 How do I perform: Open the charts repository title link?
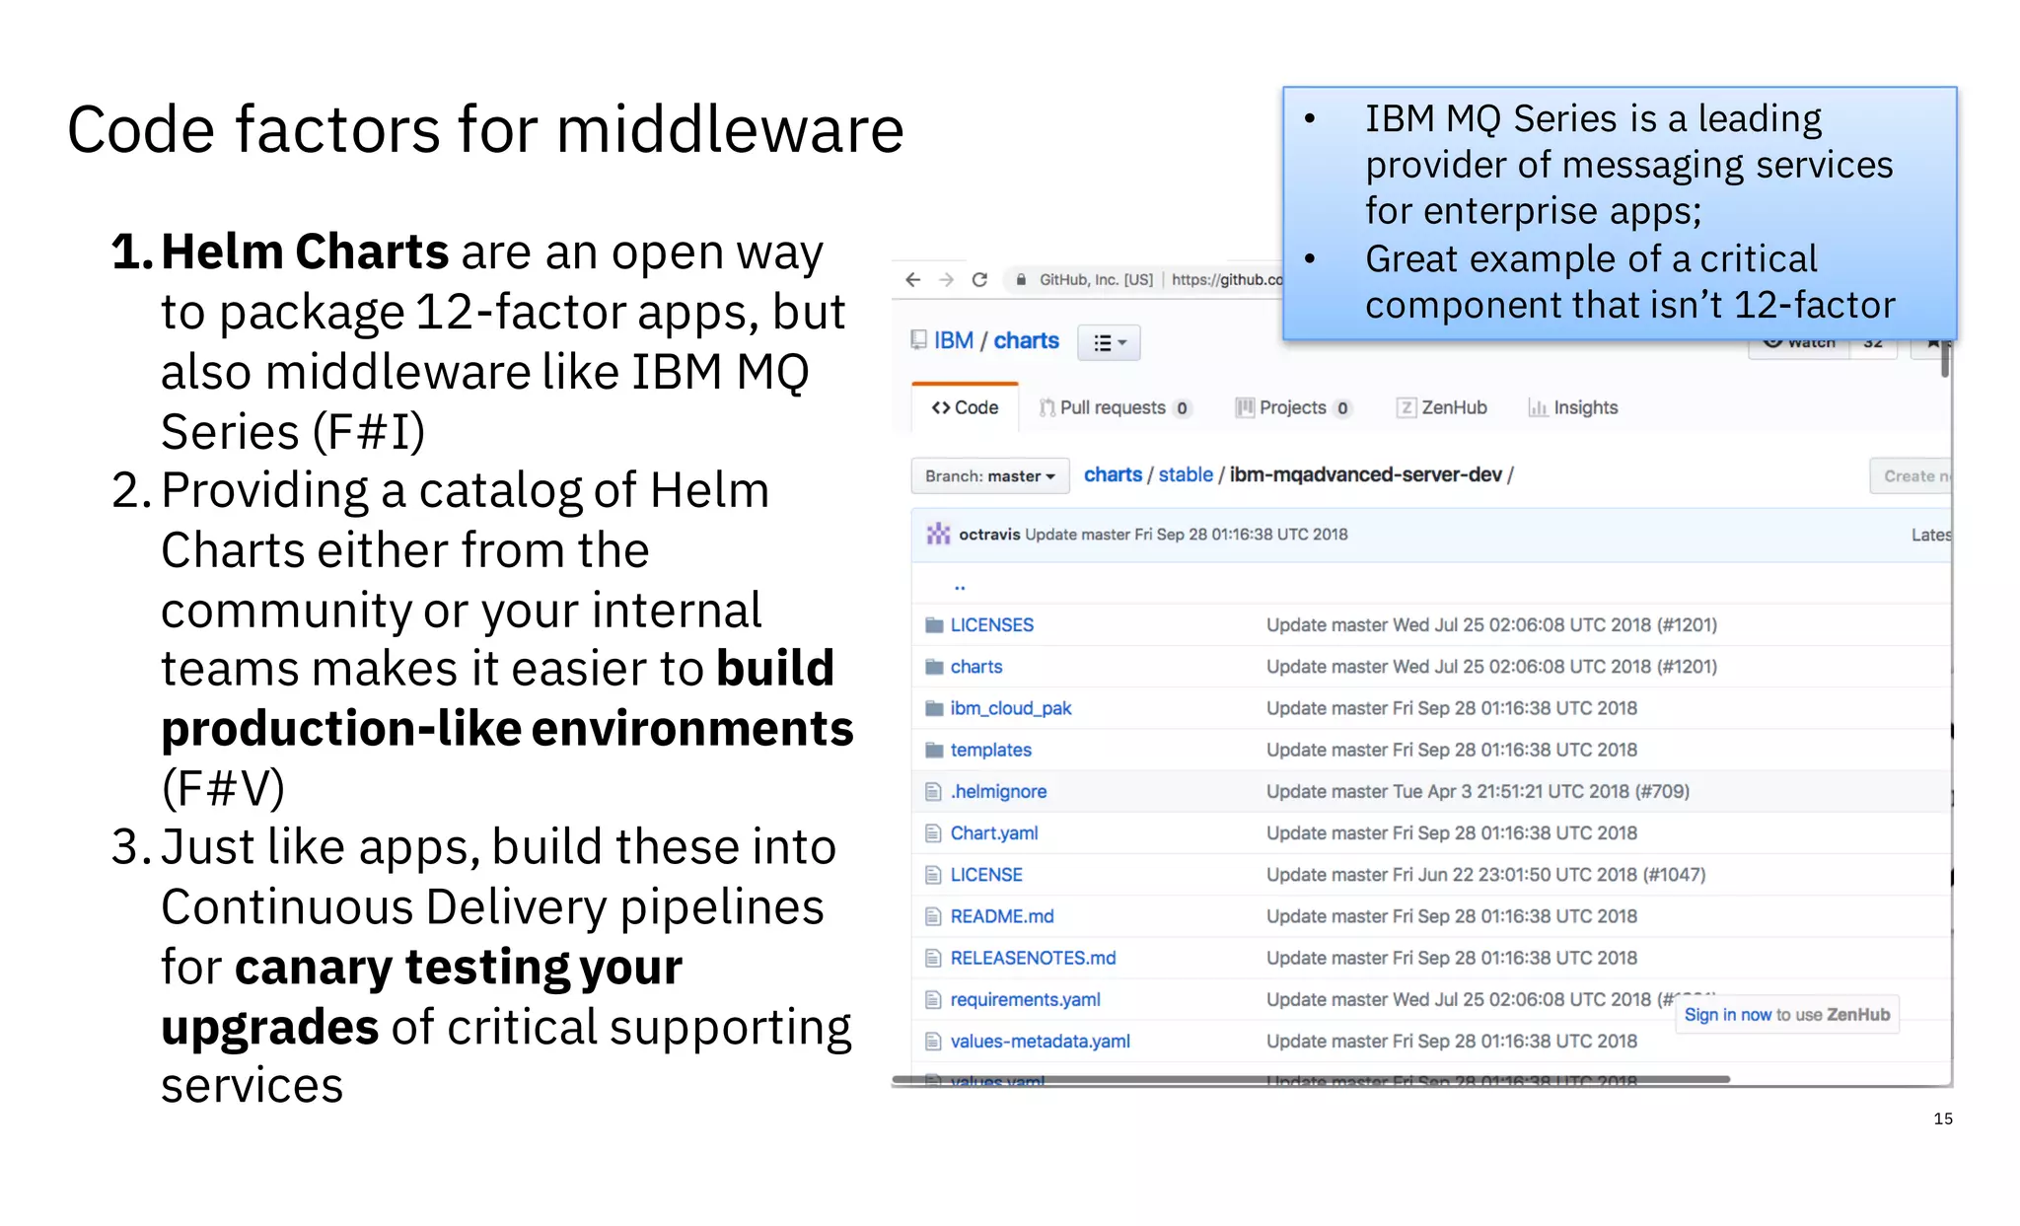pos(1026,340)
